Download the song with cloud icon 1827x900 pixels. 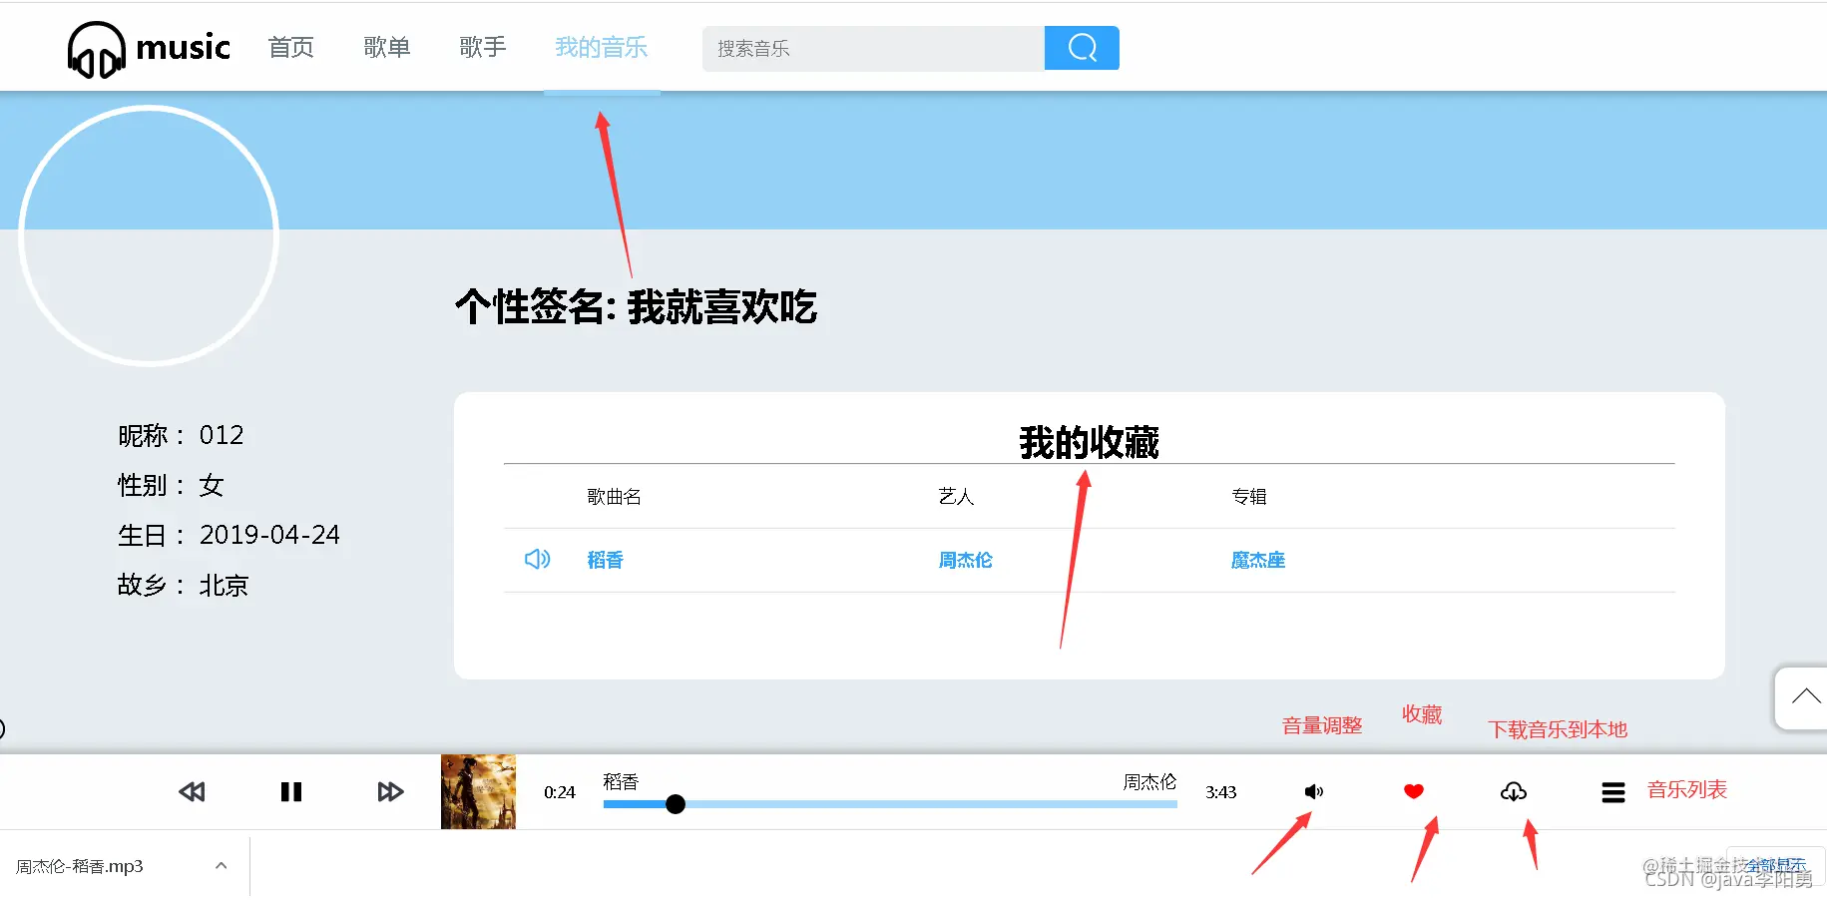click(1514, 791)
